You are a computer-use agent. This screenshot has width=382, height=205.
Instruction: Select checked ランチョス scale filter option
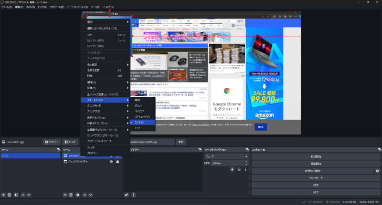click(142, 123)
